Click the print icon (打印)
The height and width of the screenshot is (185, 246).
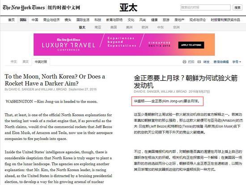click(184, 62)
